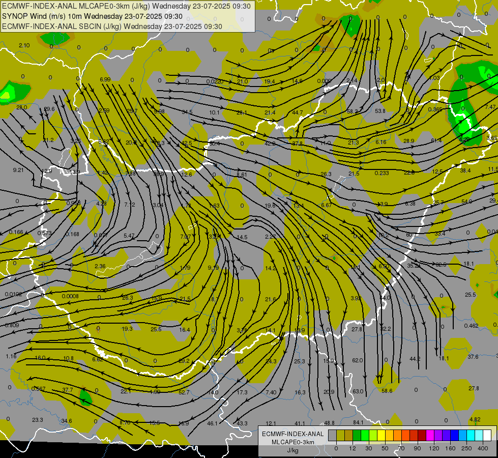Click the map value 2.36
This screenshot has height=458, width=498.
[100, 266]
